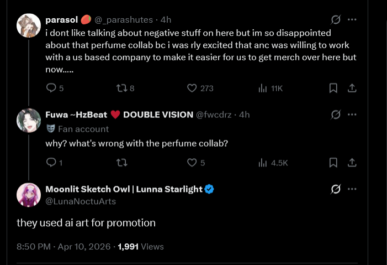The height and width of the screenshot is (265, 387).
Task: Open Grok icon on parasol's tweet
Action: pyautogui.click(x=335, y=20)
